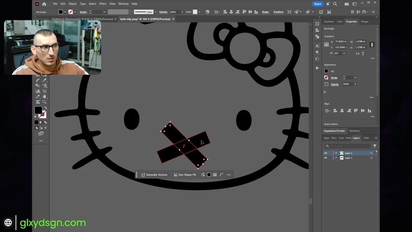Click the Shape link in control bar
The image size is (412, 232).
266,12
